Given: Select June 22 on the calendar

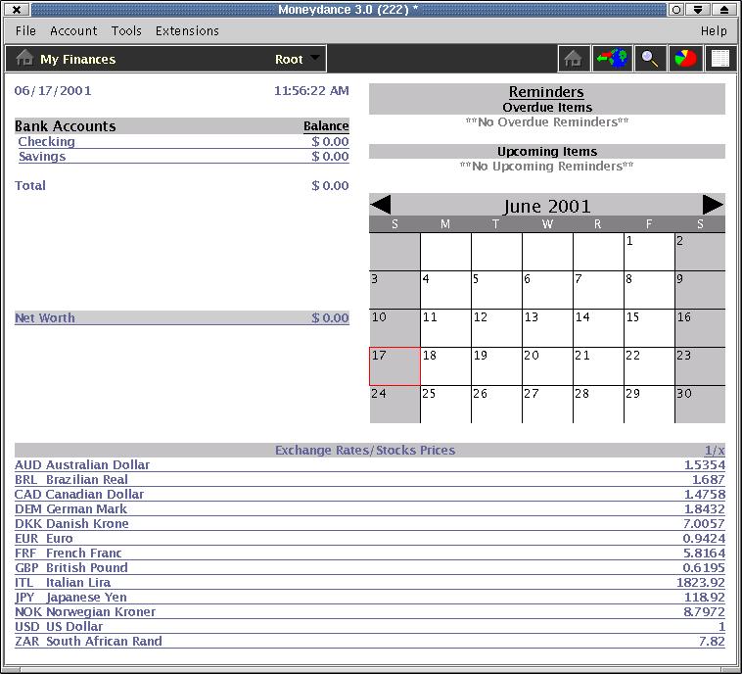Looking at the screenshot, I should coord(649,366).
